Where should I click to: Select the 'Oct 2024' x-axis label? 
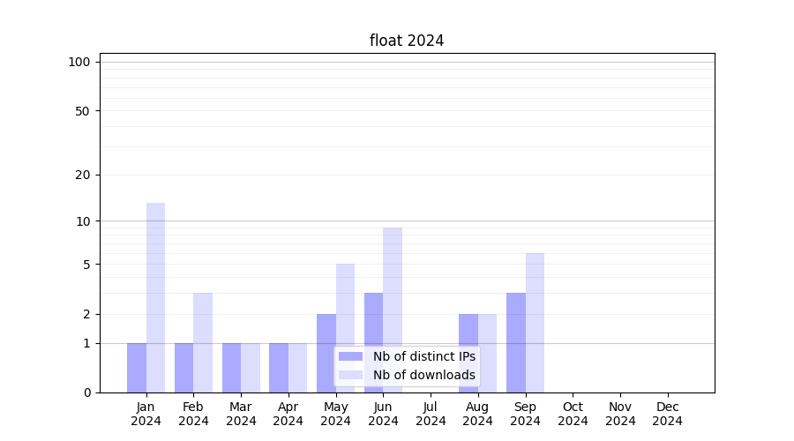573,414
